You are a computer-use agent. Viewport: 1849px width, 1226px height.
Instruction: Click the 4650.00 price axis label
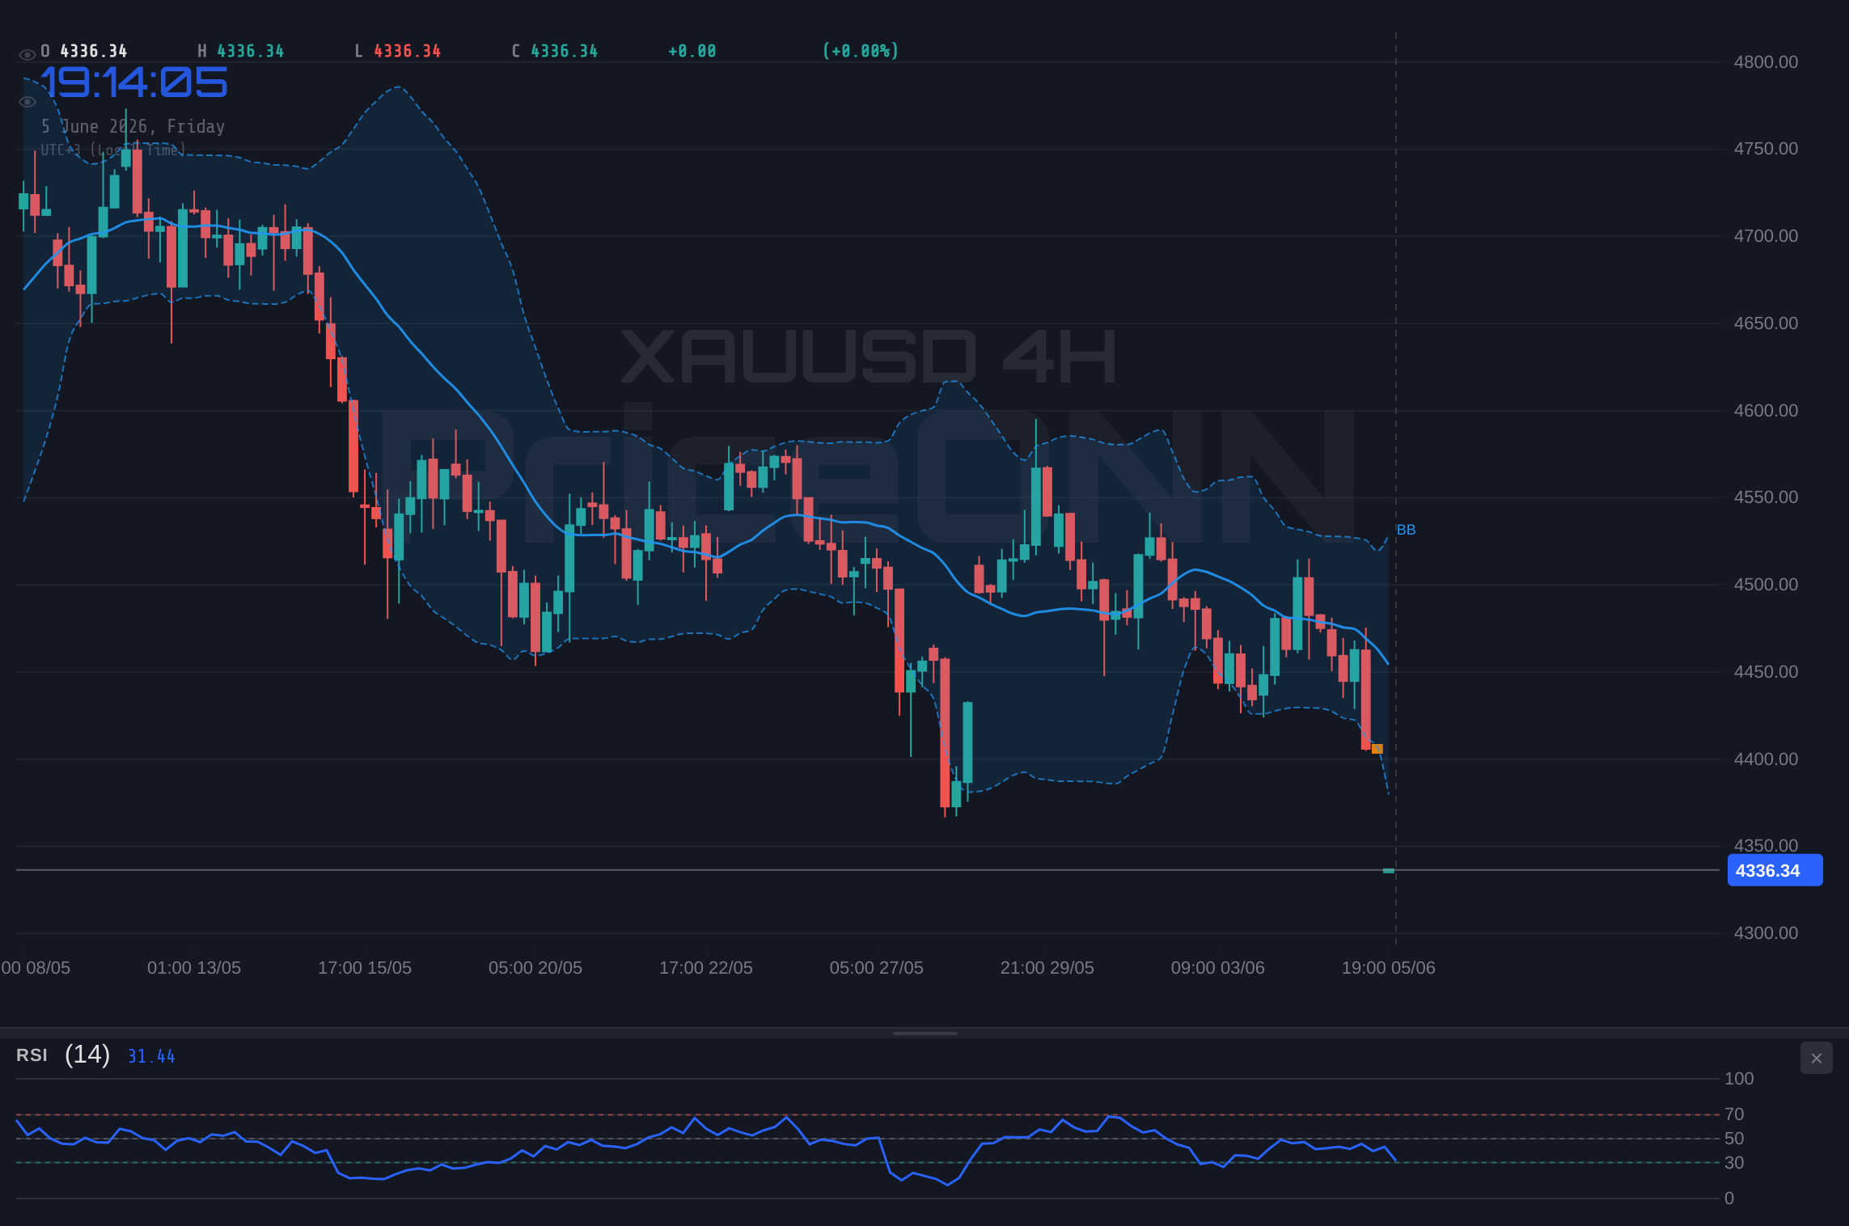[x=1766, y=323]
